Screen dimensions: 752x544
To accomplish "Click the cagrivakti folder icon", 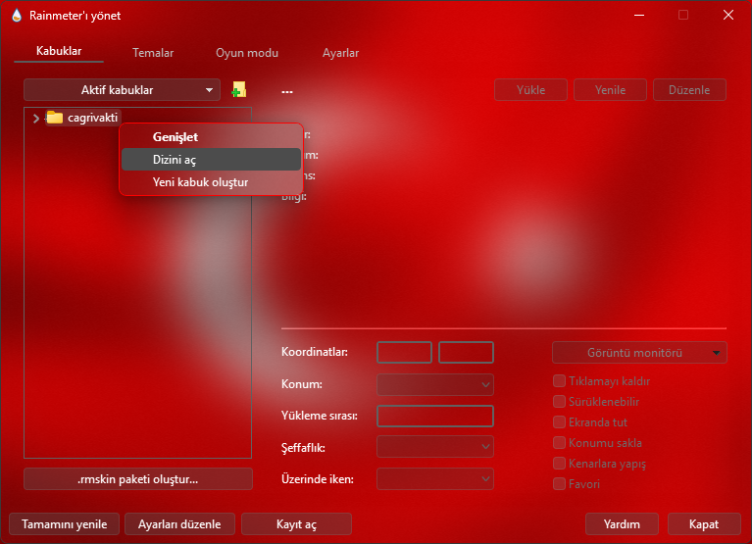I will tap(55, 118).
